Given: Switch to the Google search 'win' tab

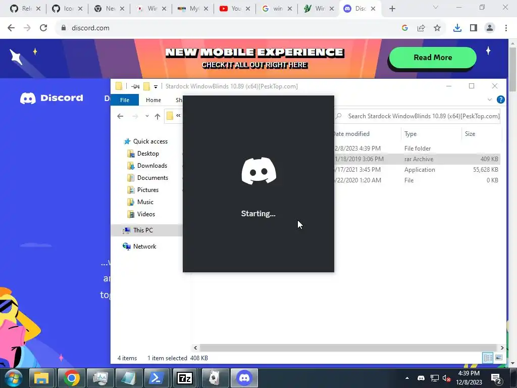Looking at the screenshot, I should tap(276, 9).
